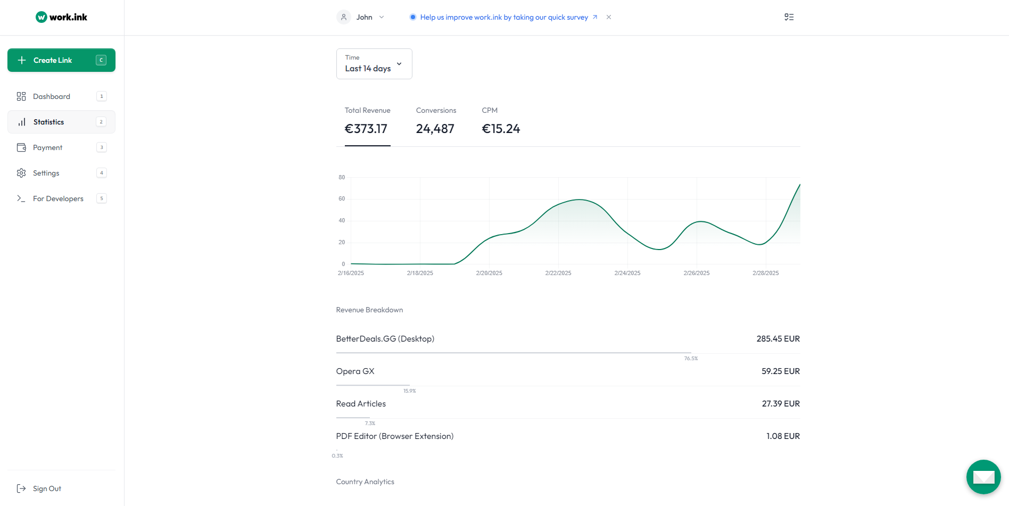
Task: Click the Dashboard shortcut badge 1
Action: coord(102,96)
